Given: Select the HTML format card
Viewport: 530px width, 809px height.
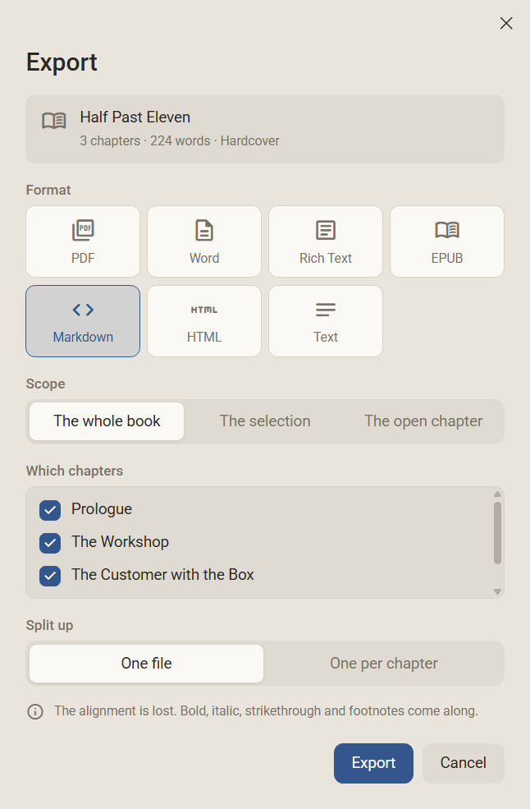Looking at the screenshot, I should tap(204, 321).
